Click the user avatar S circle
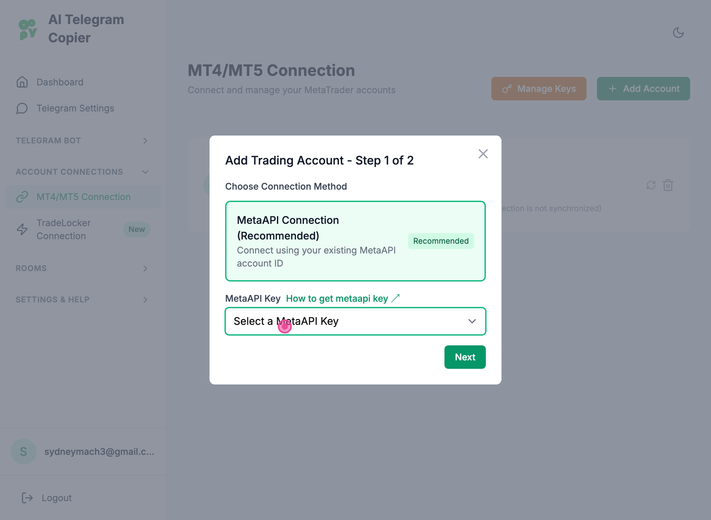This screenshot has height=520, width=711. point(23,452)
